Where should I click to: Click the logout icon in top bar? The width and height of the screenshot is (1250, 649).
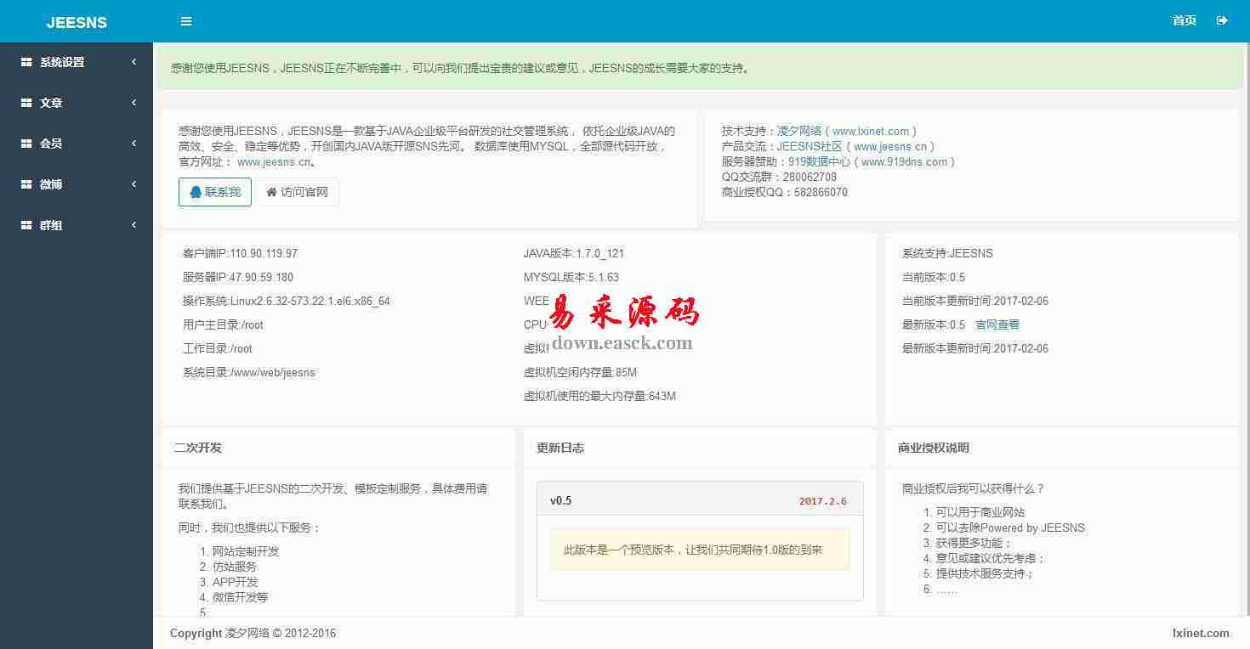[1222, 20]
